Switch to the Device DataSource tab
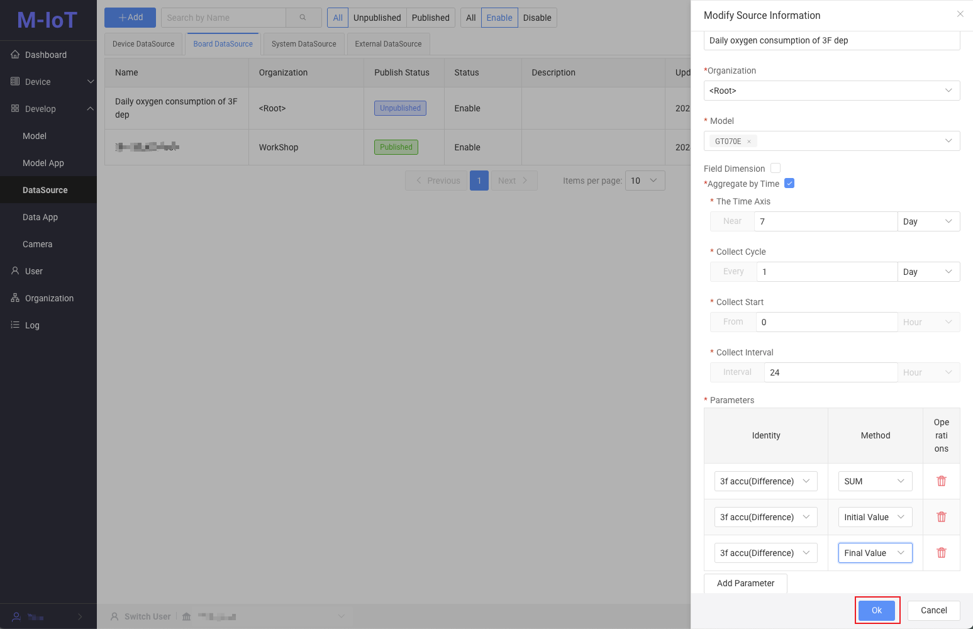Screen dimensions: 973x629 pos(143,44)
